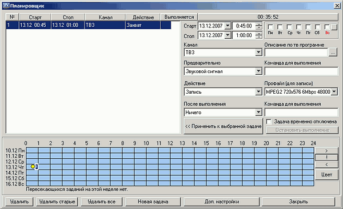This screenshot has width=343, height=209.
Task: Toggle the 'Задача временно отключена' checkbox
Action: pos(269,122)
